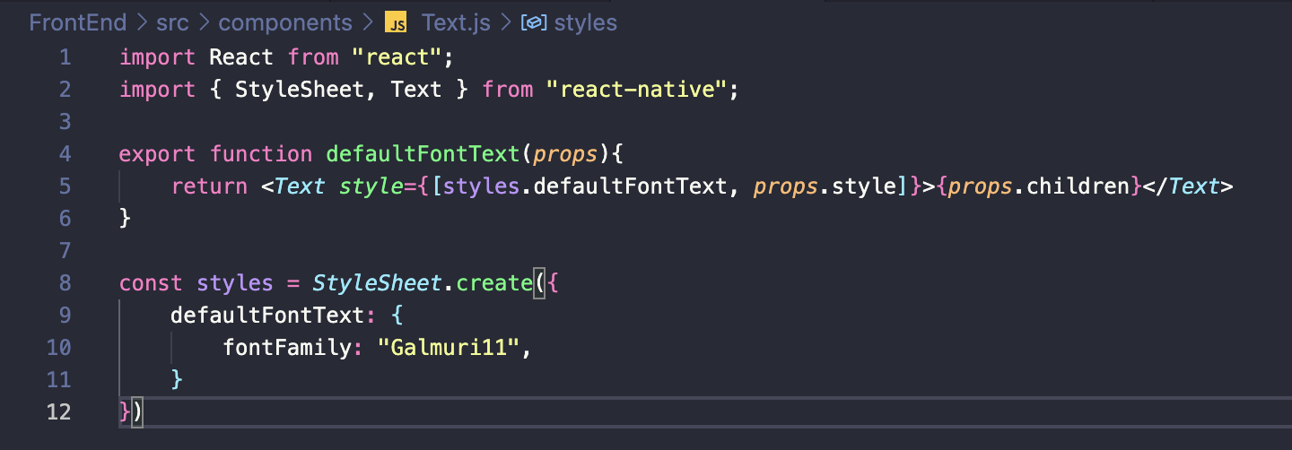
Task: Click the JS file icon in breadcrumb
Action: click(x=396, y=22)
